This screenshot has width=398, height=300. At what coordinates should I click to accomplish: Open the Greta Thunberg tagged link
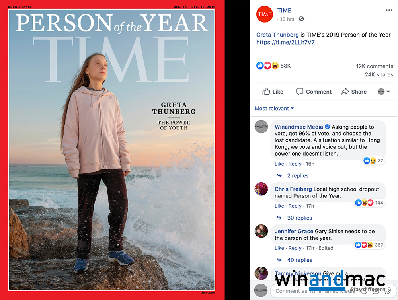[277, 35]
